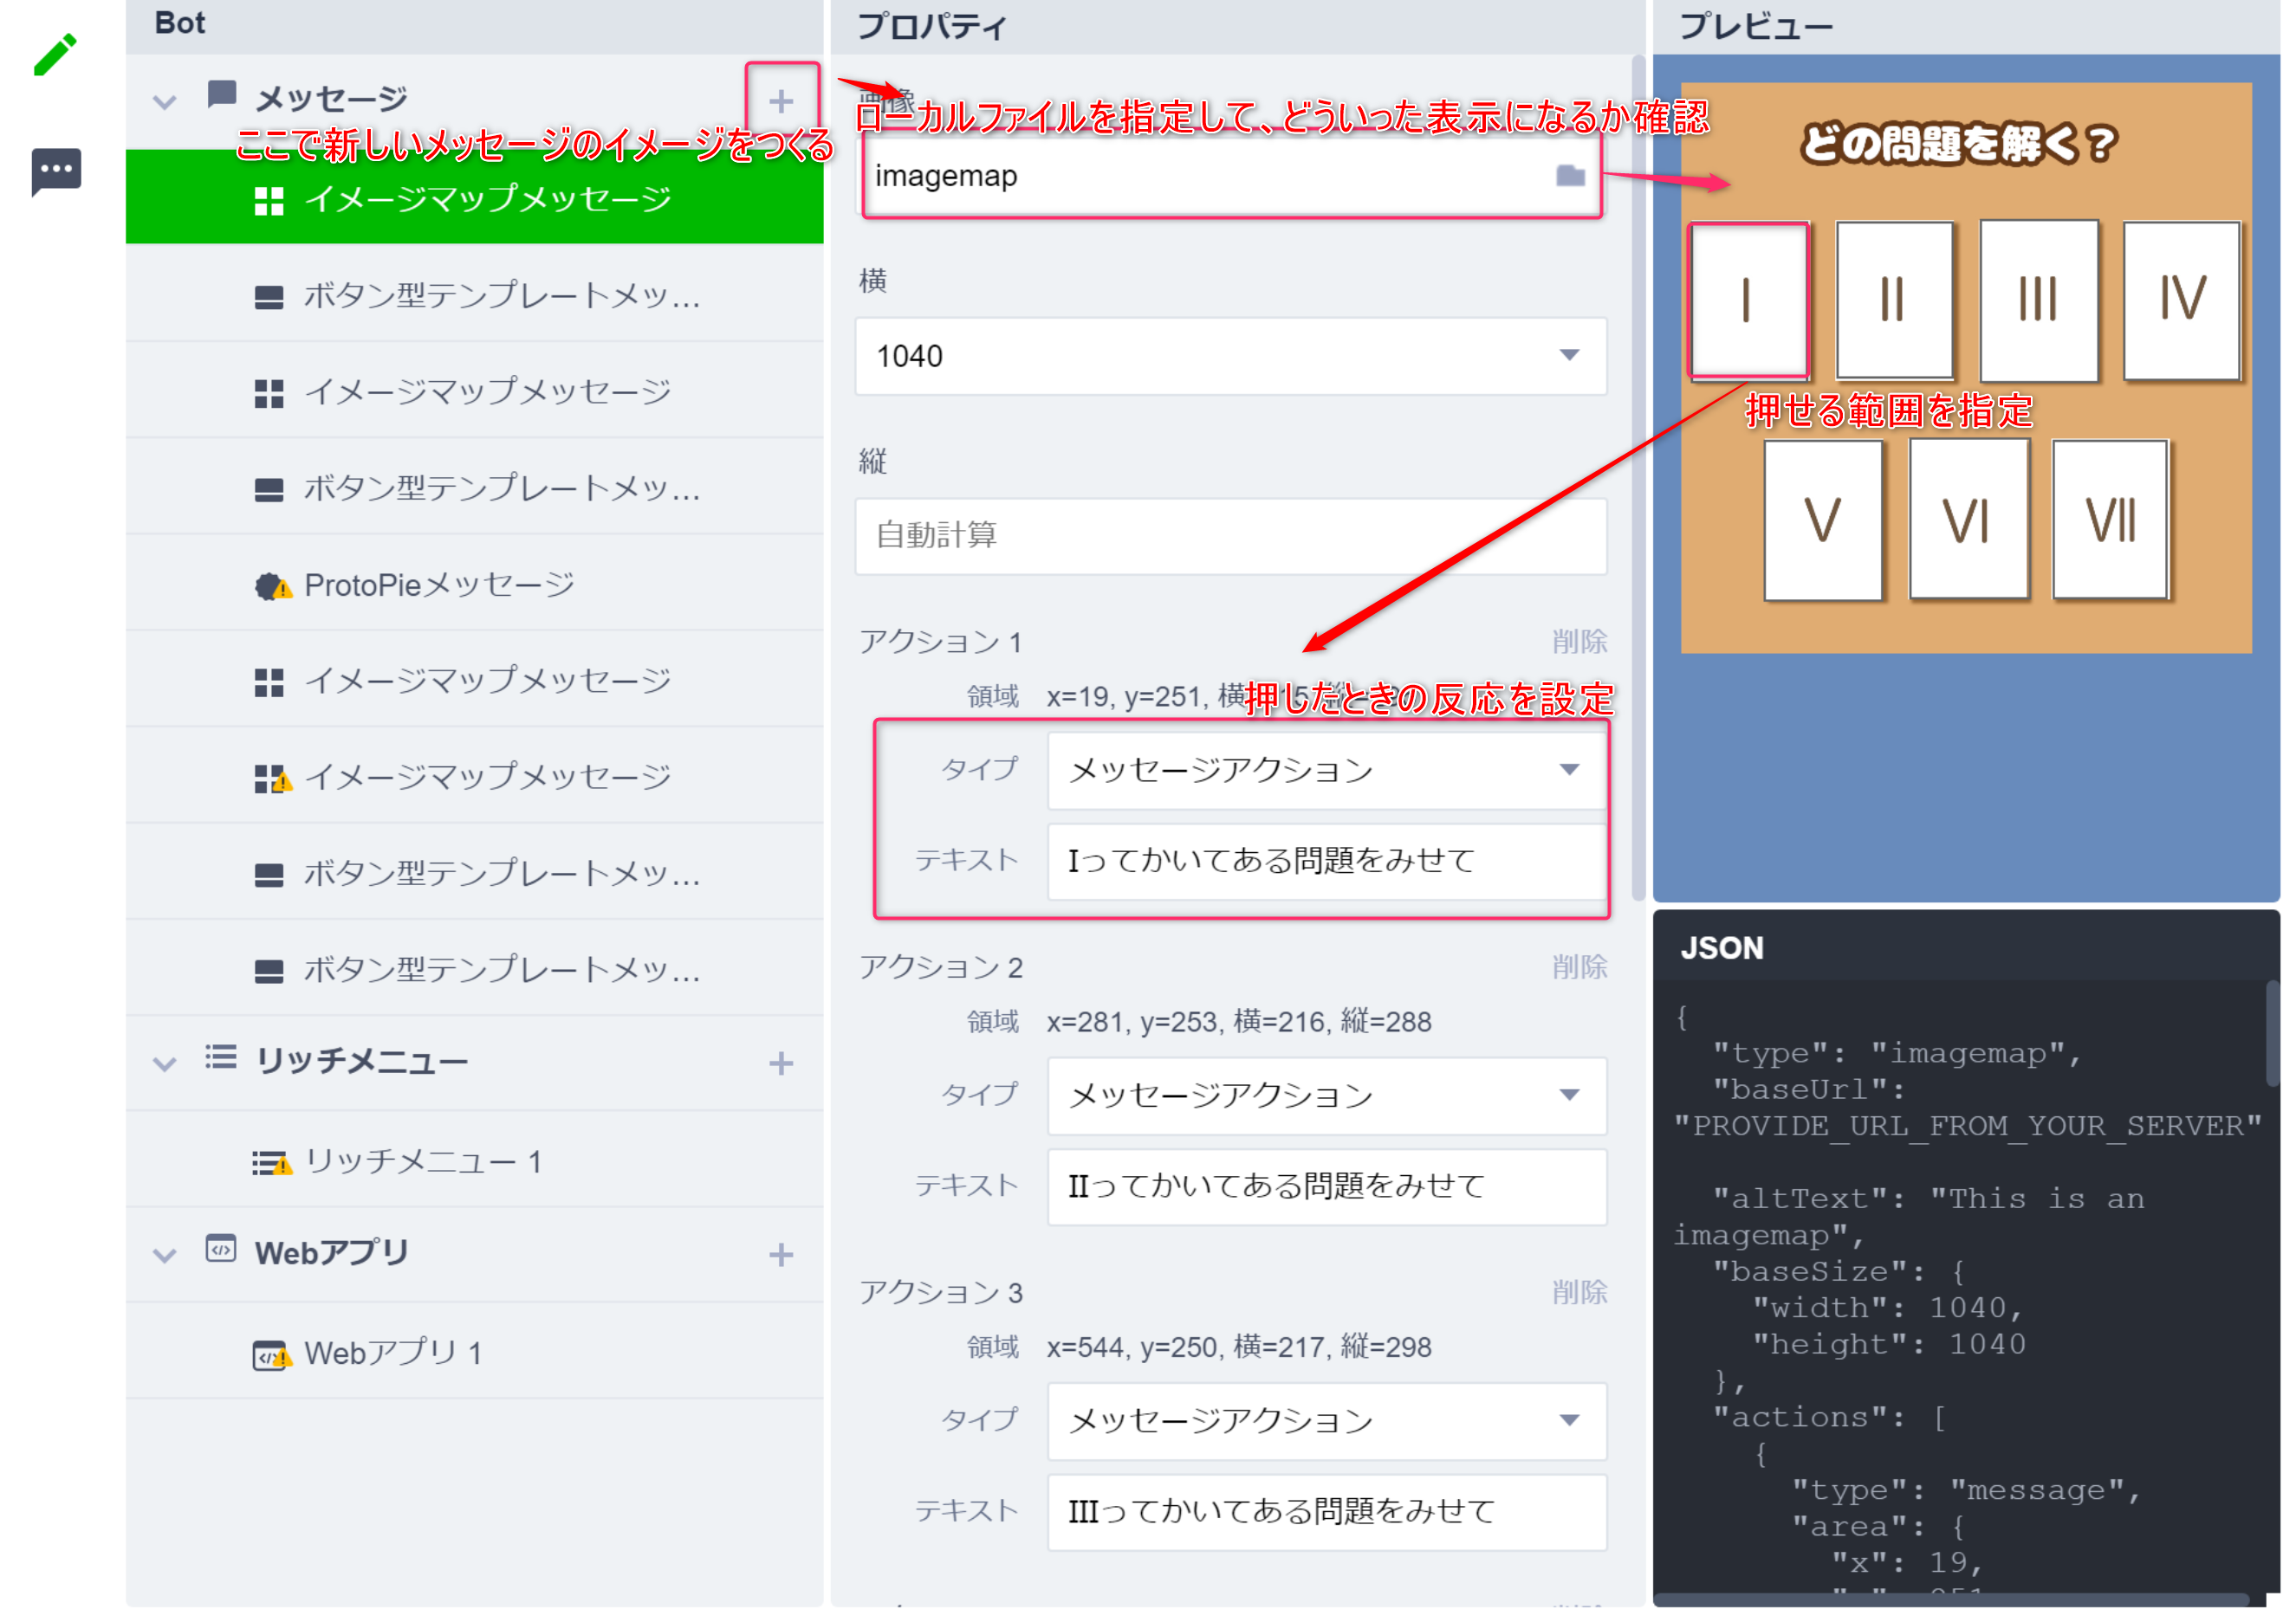Delete アクション 1 via 削除 link
The height and width of the screenshot is (1609, 2296).
[1579, 642]
